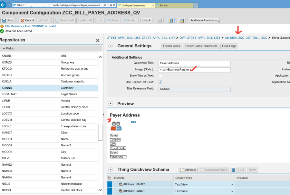Image resolution: width=290 pixels, height=195 pixels.
Task: Collapse the Preview section
Action: click(x=110, y=104)
